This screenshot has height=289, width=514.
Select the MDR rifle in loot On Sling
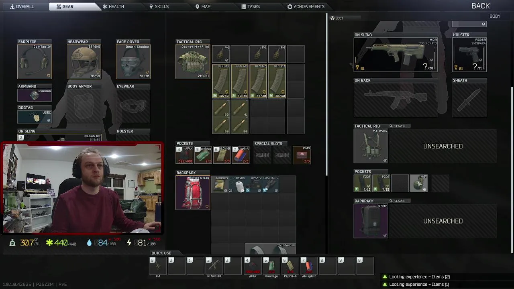(396, 55)
